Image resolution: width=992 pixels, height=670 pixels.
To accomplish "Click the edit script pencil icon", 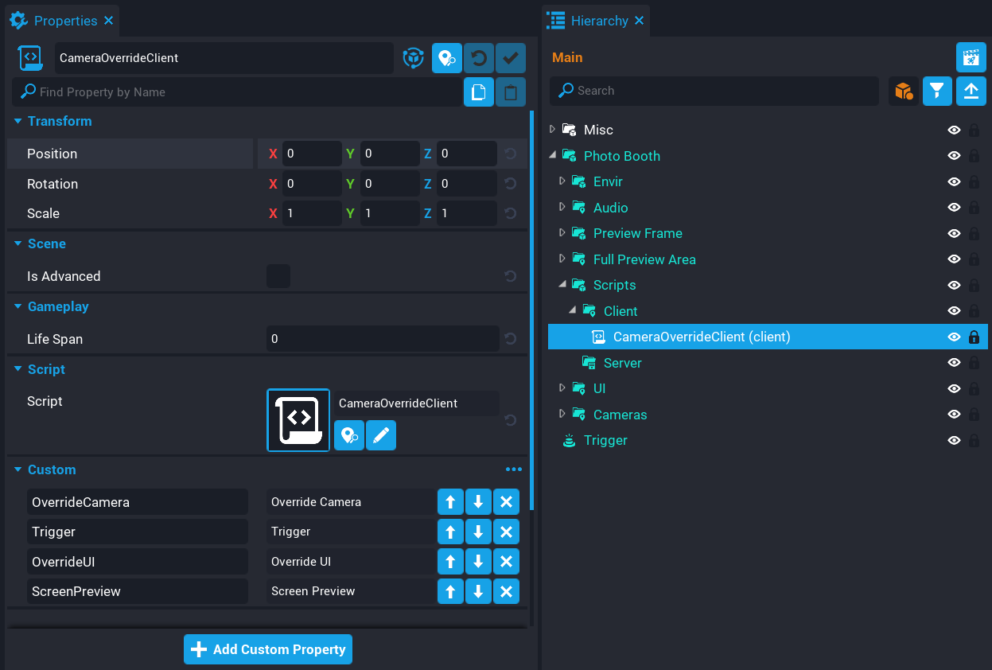I will (381, 435).
